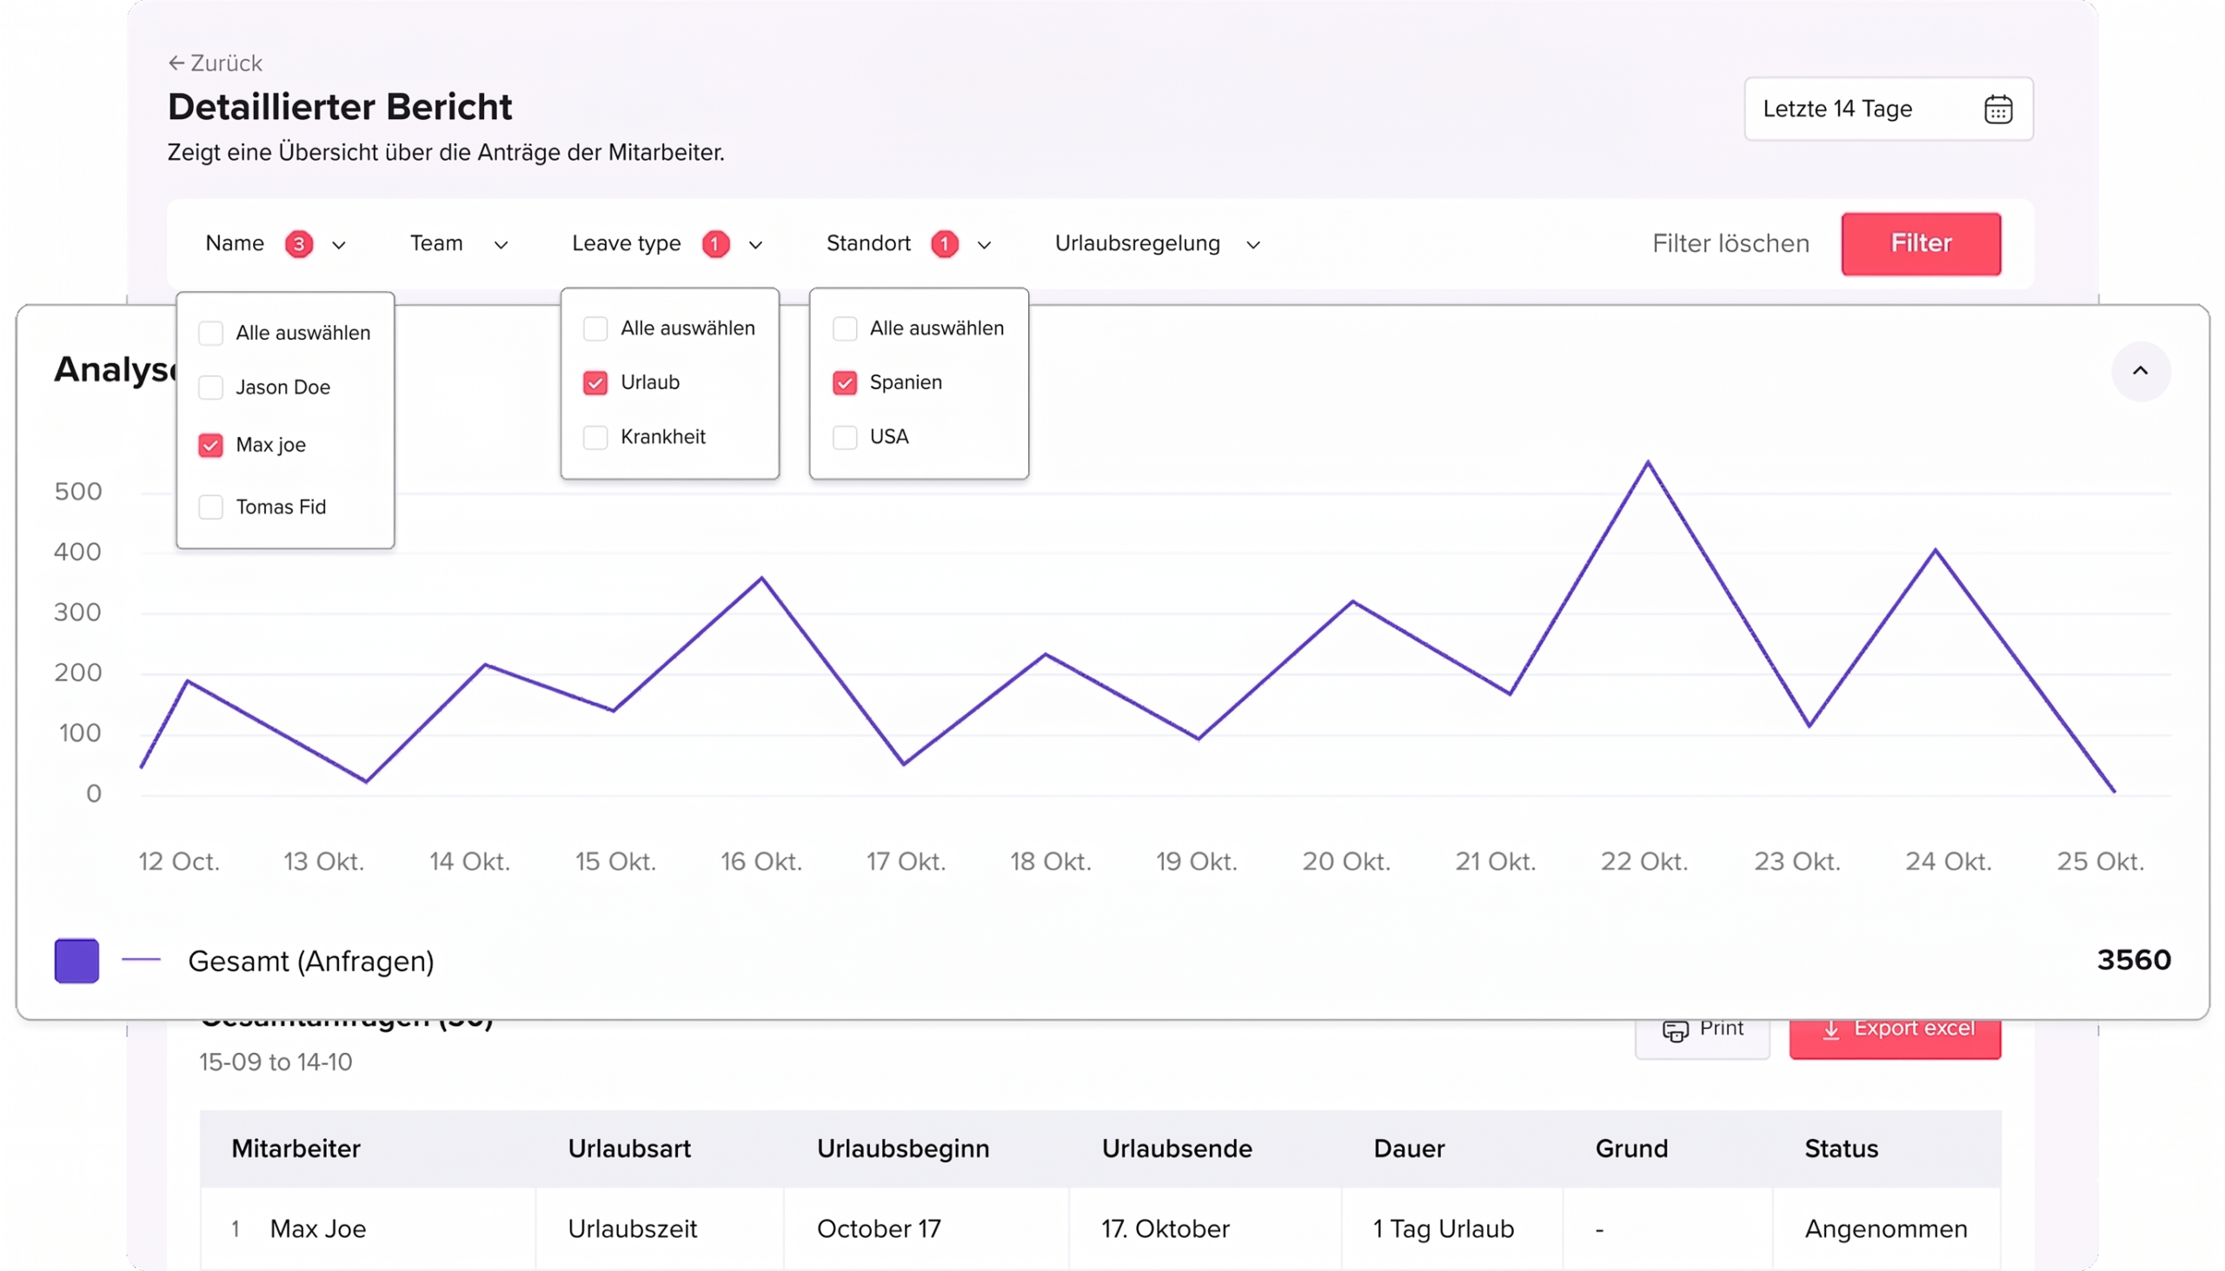Click the red badge 3 next to Name
This screenshot has width=2225, height=1271.
coord(299,243)
